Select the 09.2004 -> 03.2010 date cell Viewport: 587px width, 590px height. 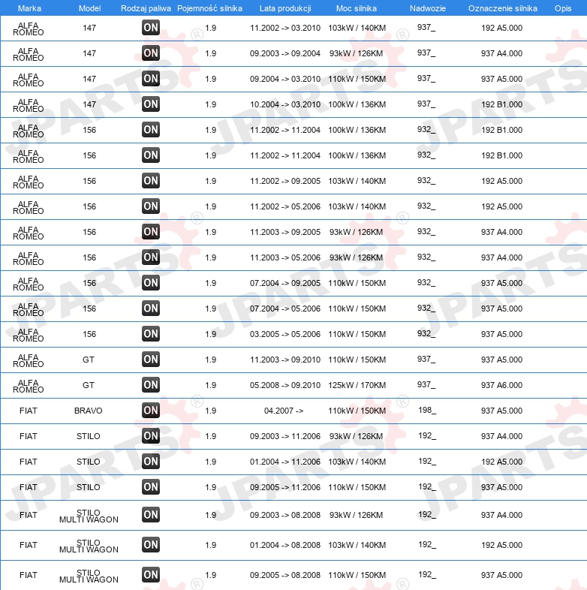coord(285,79)
